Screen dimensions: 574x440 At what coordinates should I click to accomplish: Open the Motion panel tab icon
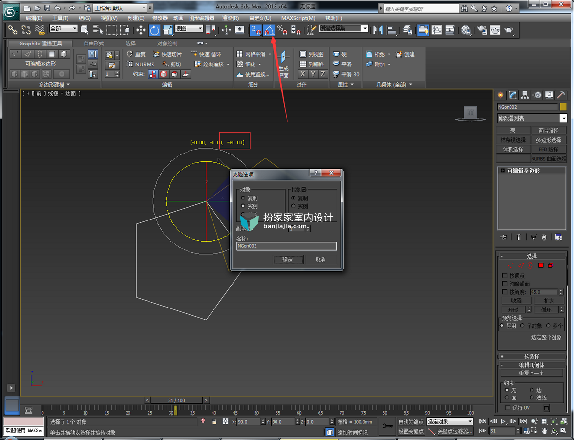pyautogui.click(x=537, y=95)
